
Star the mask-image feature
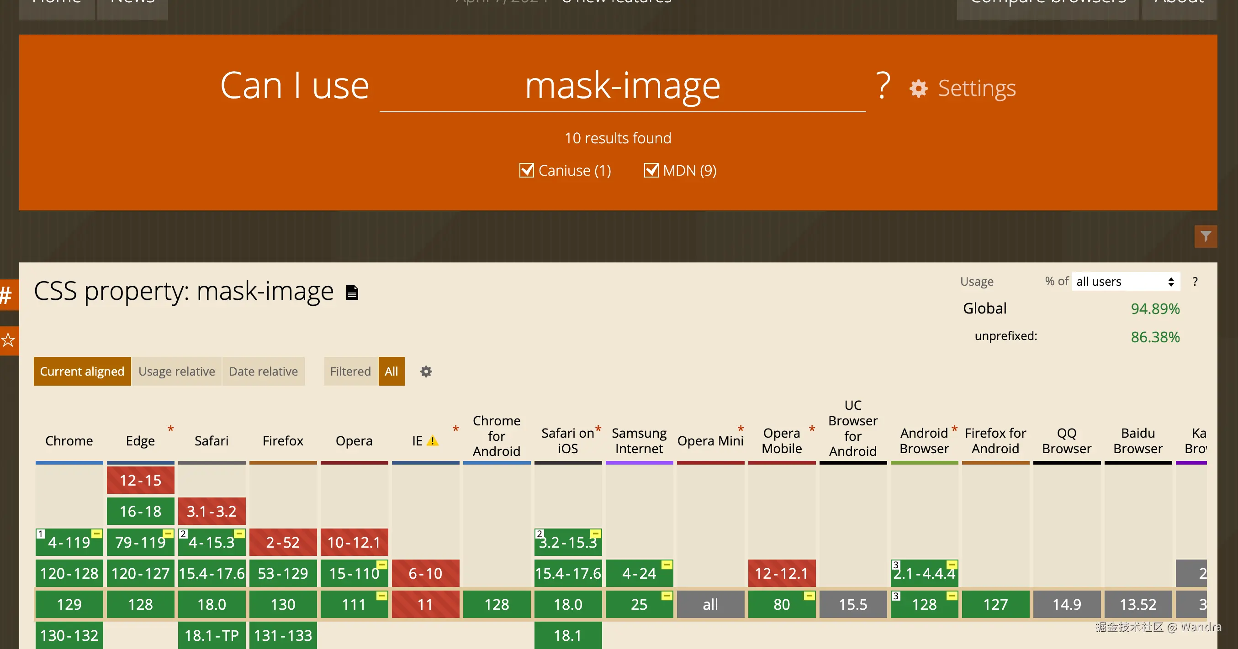[x=8, y=341]
